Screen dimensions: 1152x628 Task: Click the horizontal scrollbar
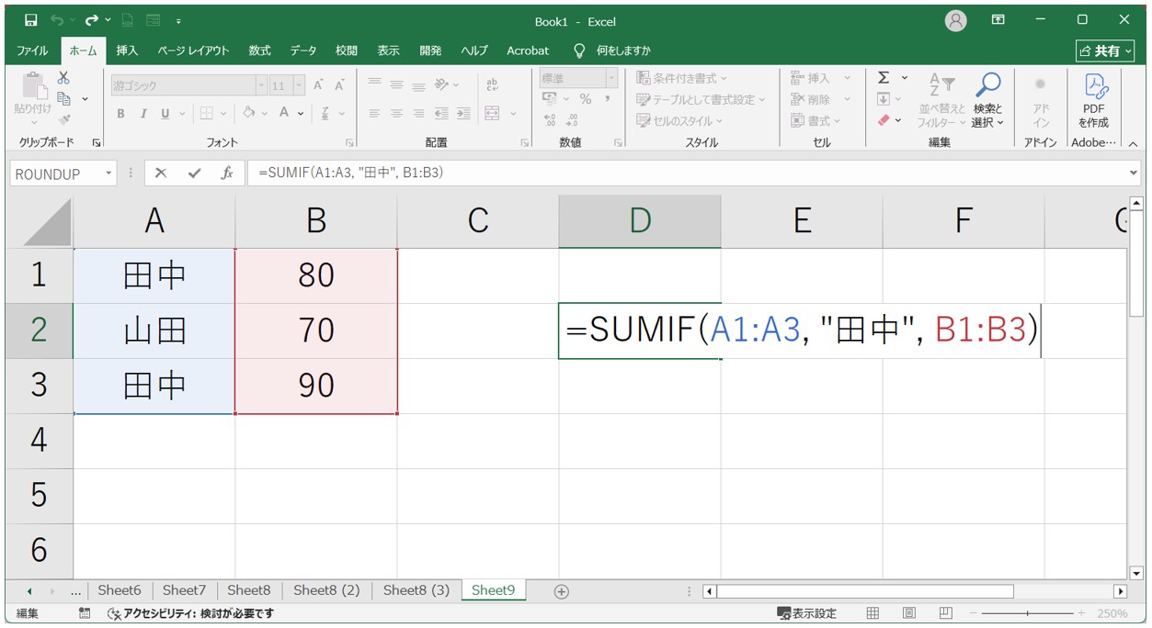pyautogui.click(x=915, y=591)
